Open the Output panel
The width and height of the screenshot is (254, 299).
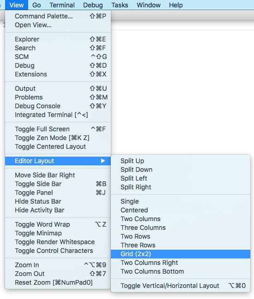58,88
